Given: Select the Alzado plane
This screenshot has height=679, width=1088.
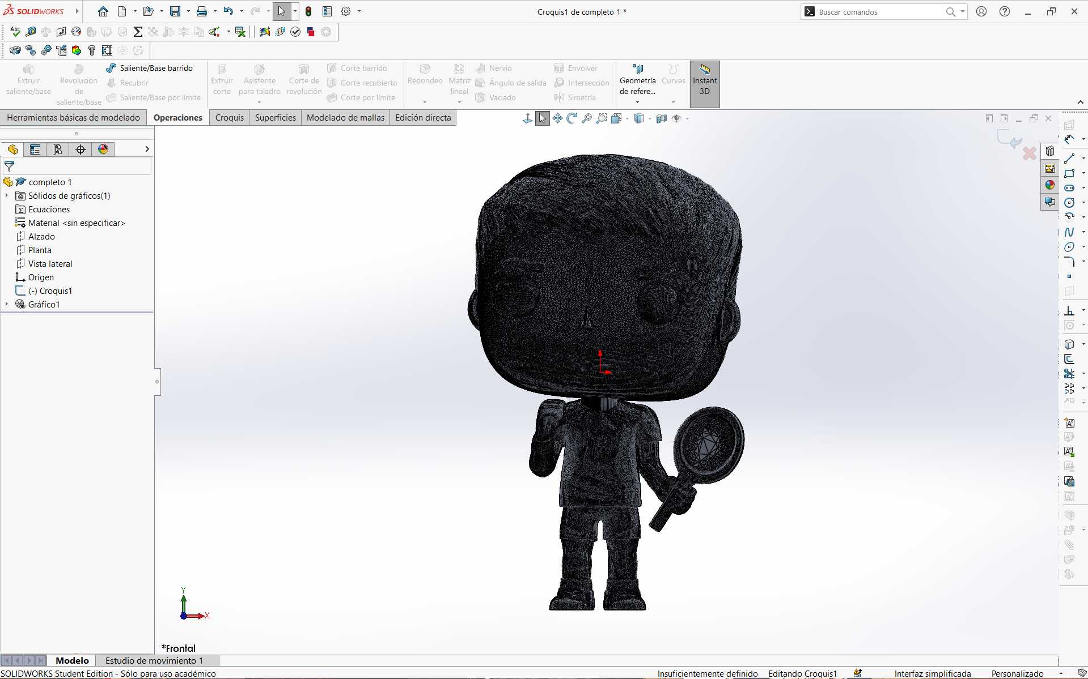Looking at the screenshot, I should point(41,236).
